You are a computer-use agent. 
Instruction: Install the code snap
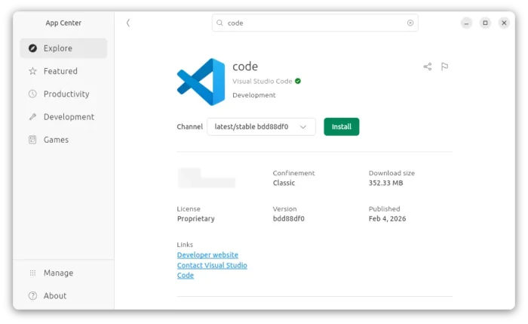coord(342,127)
